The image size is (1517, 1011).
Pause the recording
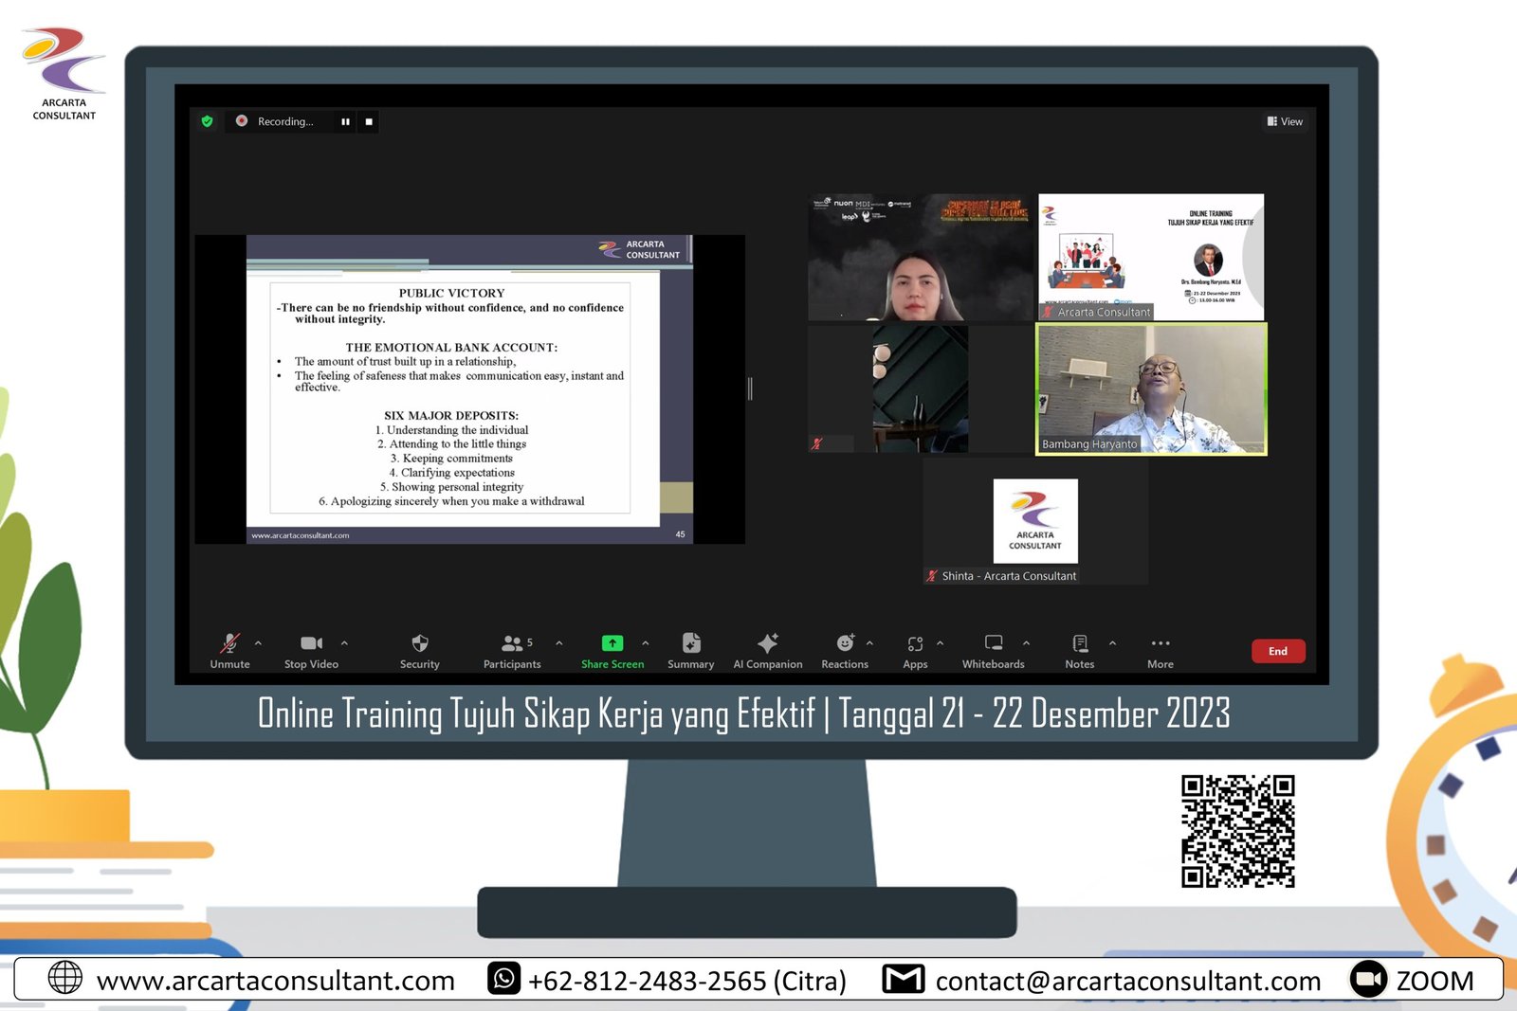click(345, 121)
